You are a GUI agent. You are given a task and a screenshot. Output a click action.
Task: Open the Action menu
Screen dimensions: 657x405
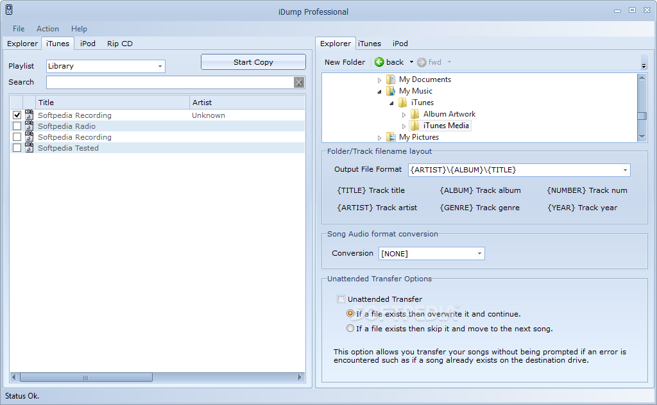[x=47, y=28]
